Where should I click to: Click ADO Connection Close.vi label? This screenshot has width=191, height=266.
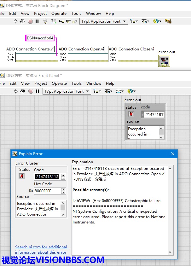pos(131,49)
